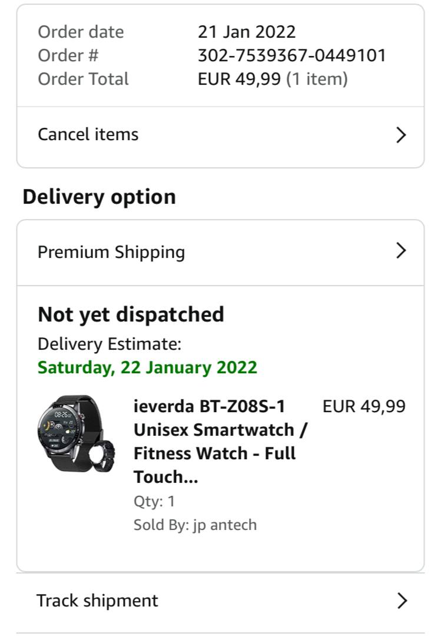Open the ieverda BT-Z08S-1 Smartwatch title
This screenshot has width=441, height=640.
220,442
